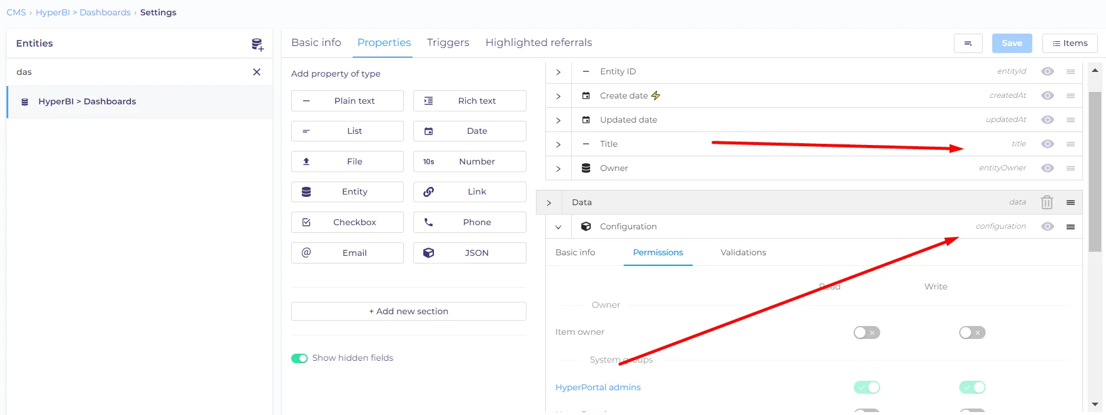Expand the Data section

pos(549,203)
